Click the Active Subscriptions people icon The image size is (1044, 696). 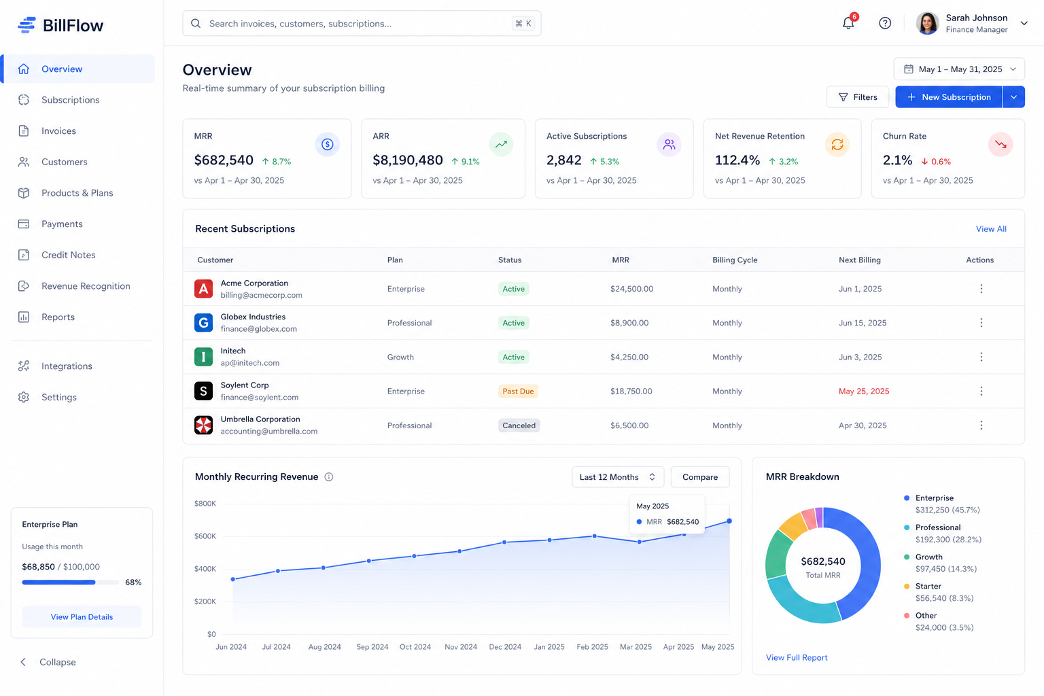coord(669,144)
